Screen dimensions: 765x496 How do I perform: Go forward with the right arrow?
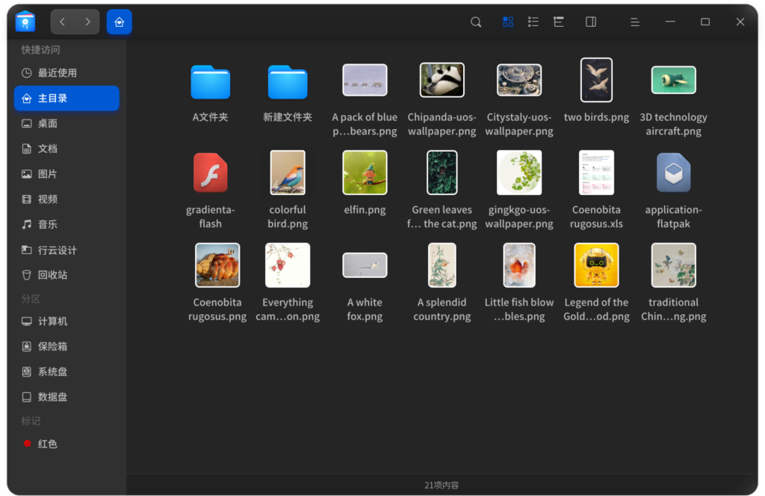(87, 22)
